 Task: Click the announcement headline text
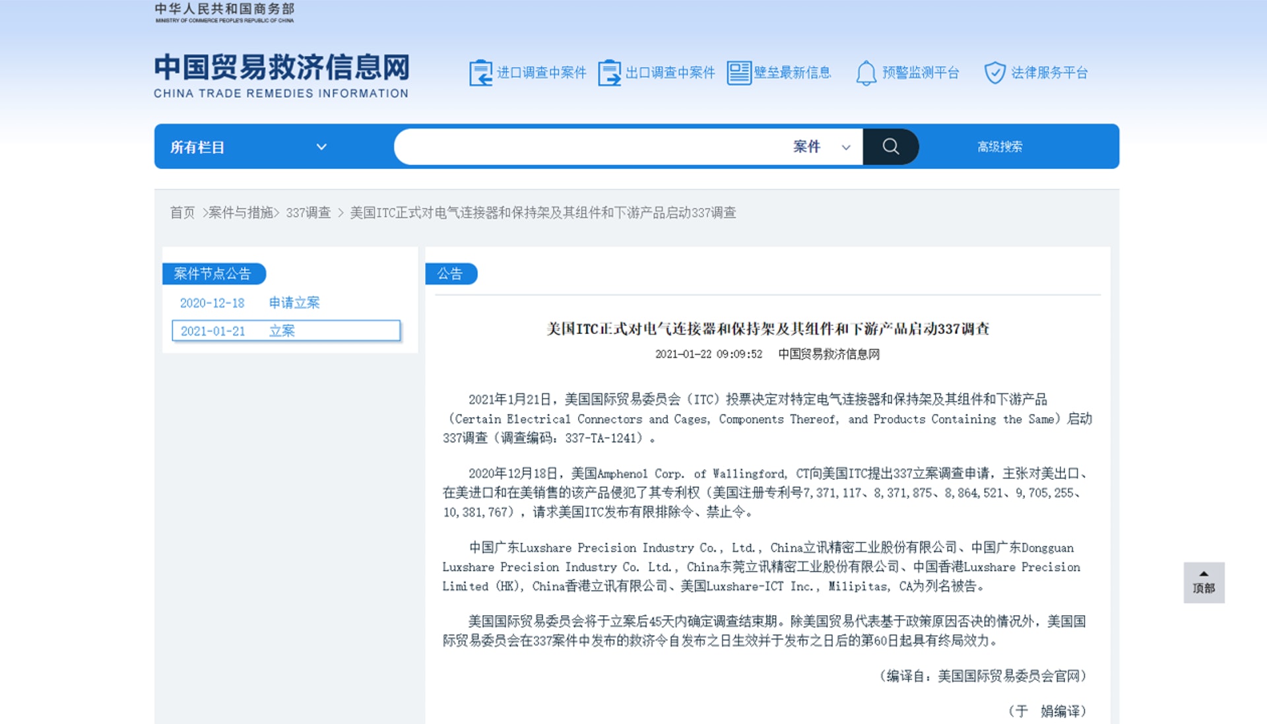click(767, 329)
